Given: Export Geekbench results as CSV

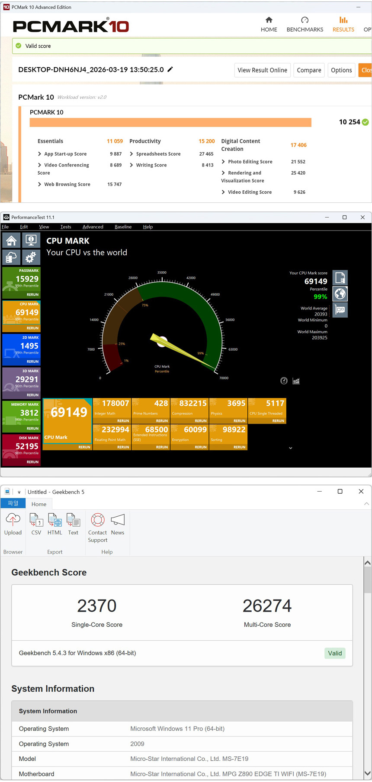Looking at the screenshot, I should click(36, 524).
